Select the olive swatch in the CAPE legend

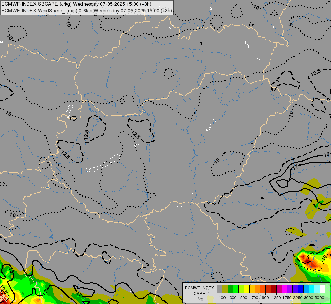click(x=225, y=289)
